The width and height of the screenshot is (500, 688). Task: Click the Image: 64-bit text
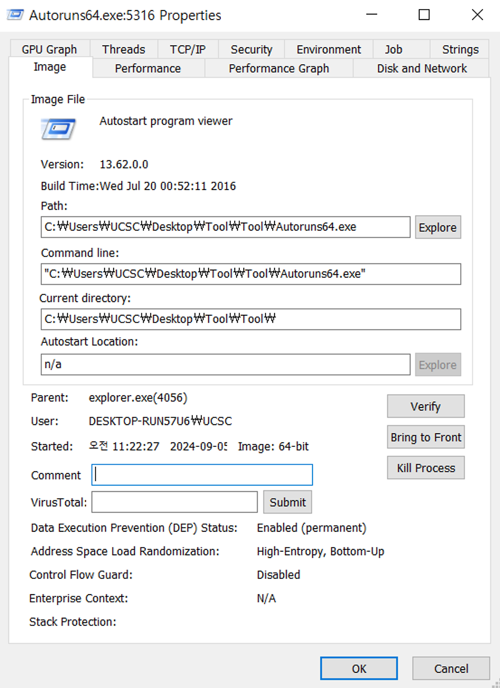[273, 446]
